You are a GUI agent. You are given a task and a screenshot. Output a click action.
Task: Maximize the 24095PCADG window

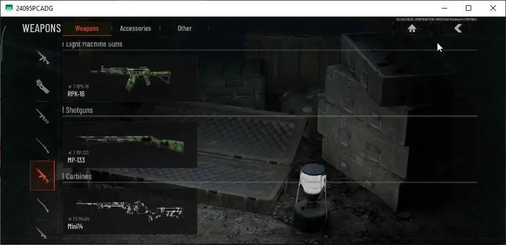click(469, 8)
